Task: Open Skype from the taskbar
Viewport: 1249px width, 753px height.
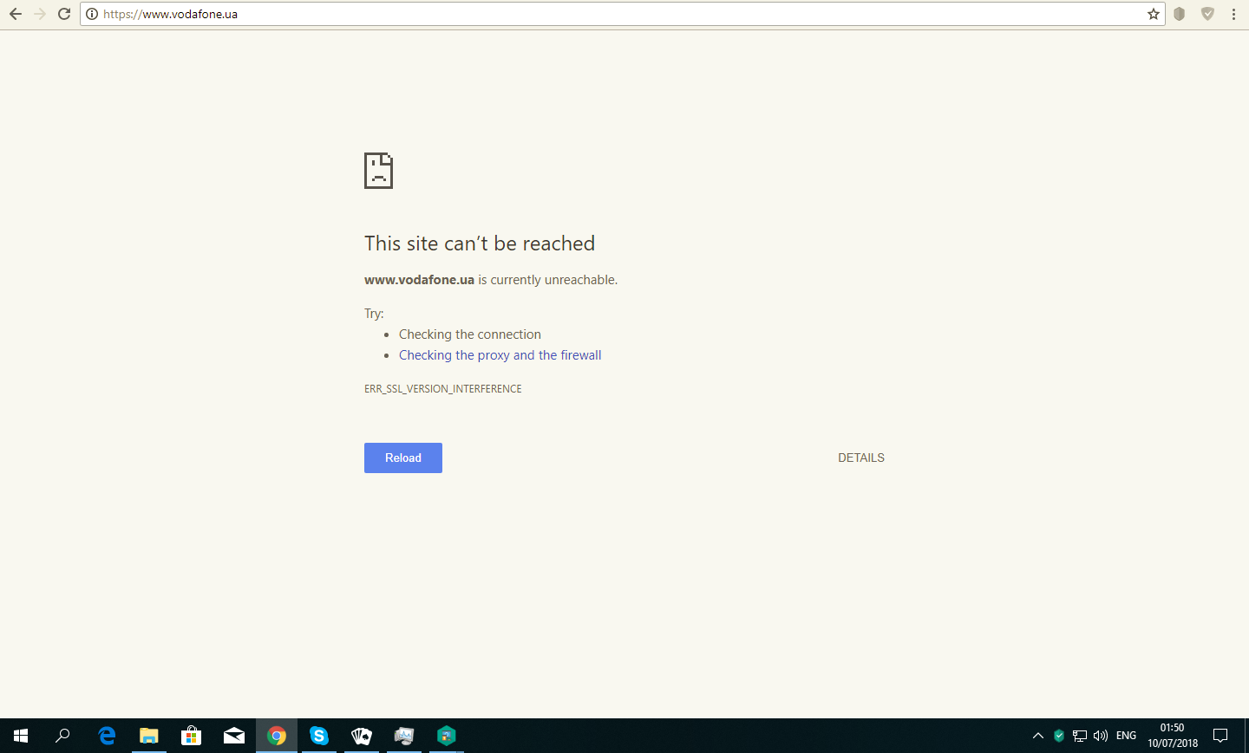Action: pyautogui.click(x=319, y=736)
